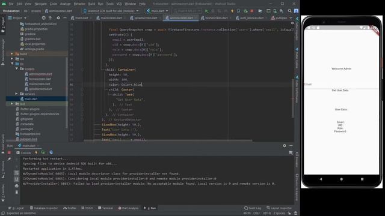Click the print icon in Run console sidebar
385x216 pixels.
[16, 186]
